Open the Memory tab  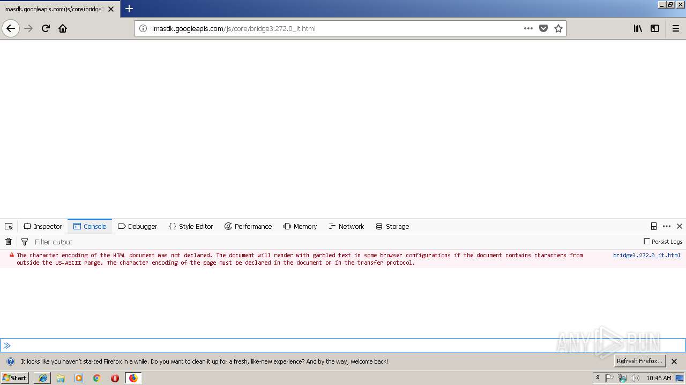tap(300, 226)
